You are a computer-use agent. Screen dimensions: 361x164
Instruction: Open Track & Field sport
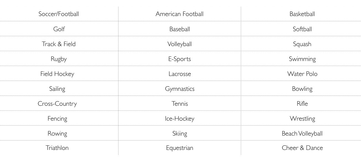(x=59, y=44)
